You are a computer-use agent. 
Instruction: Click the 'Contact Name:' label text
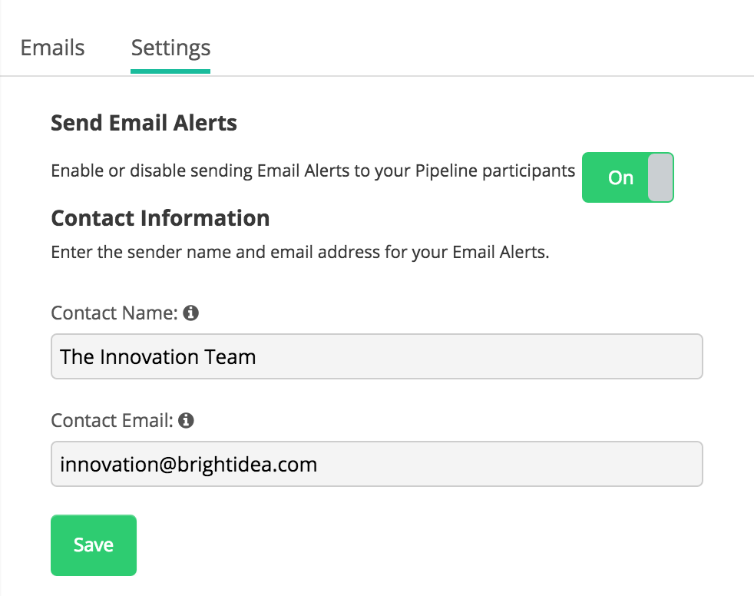114,313
